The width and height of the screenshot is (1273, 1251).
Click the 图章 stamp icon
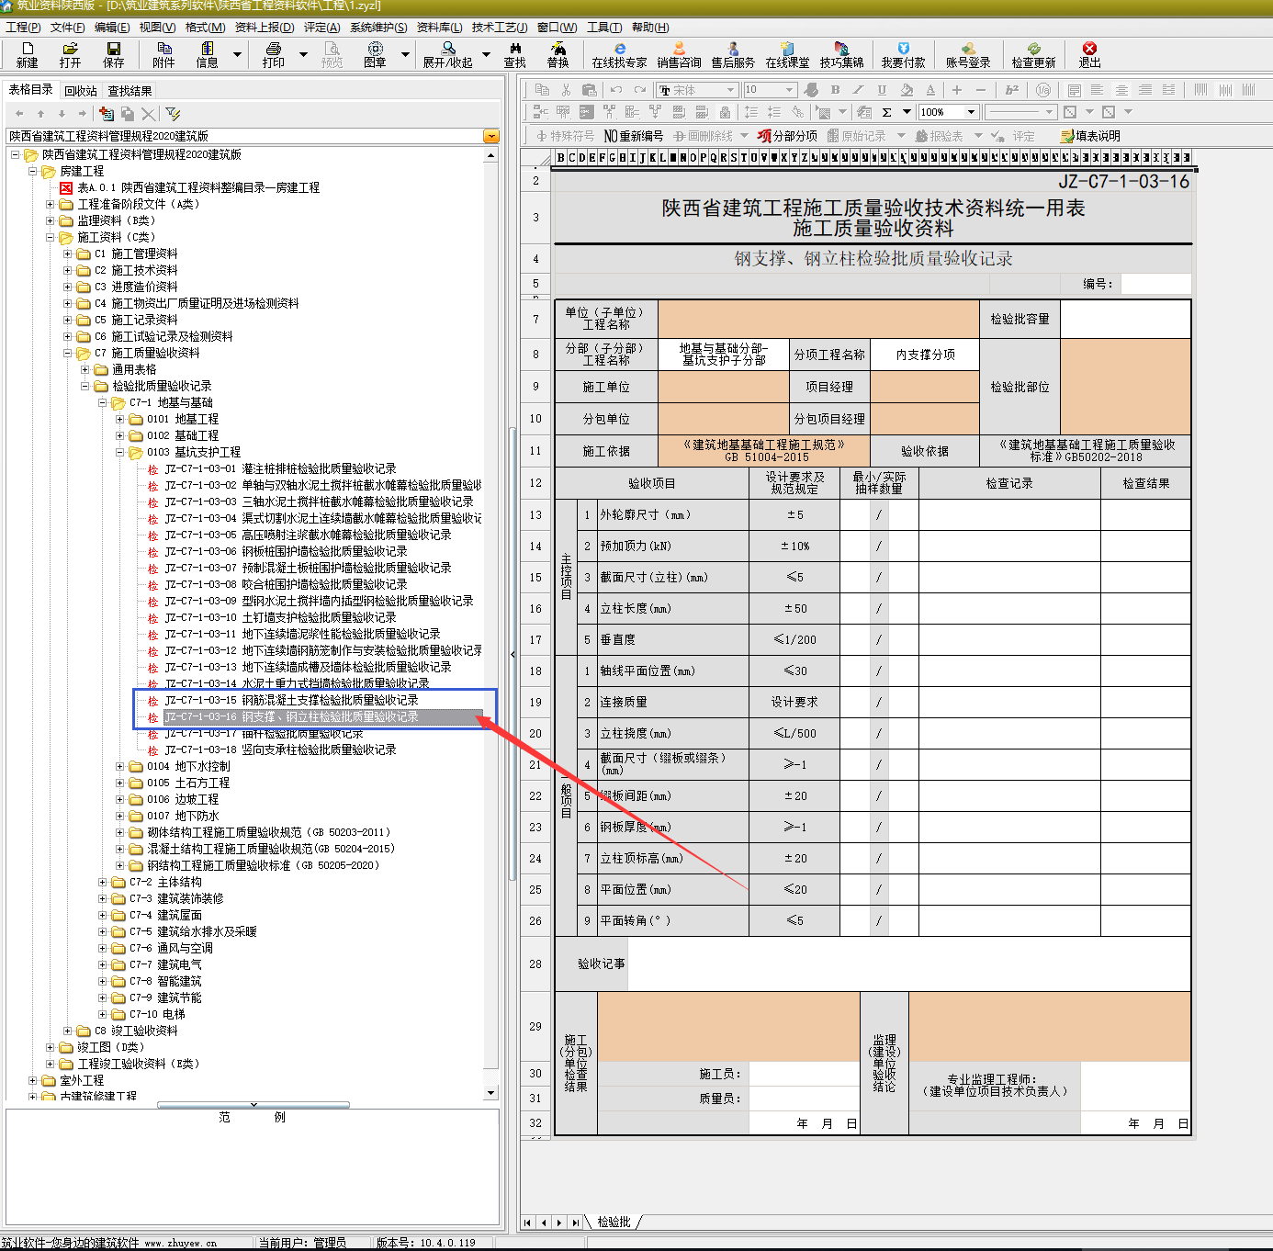[x=375, y=54]
